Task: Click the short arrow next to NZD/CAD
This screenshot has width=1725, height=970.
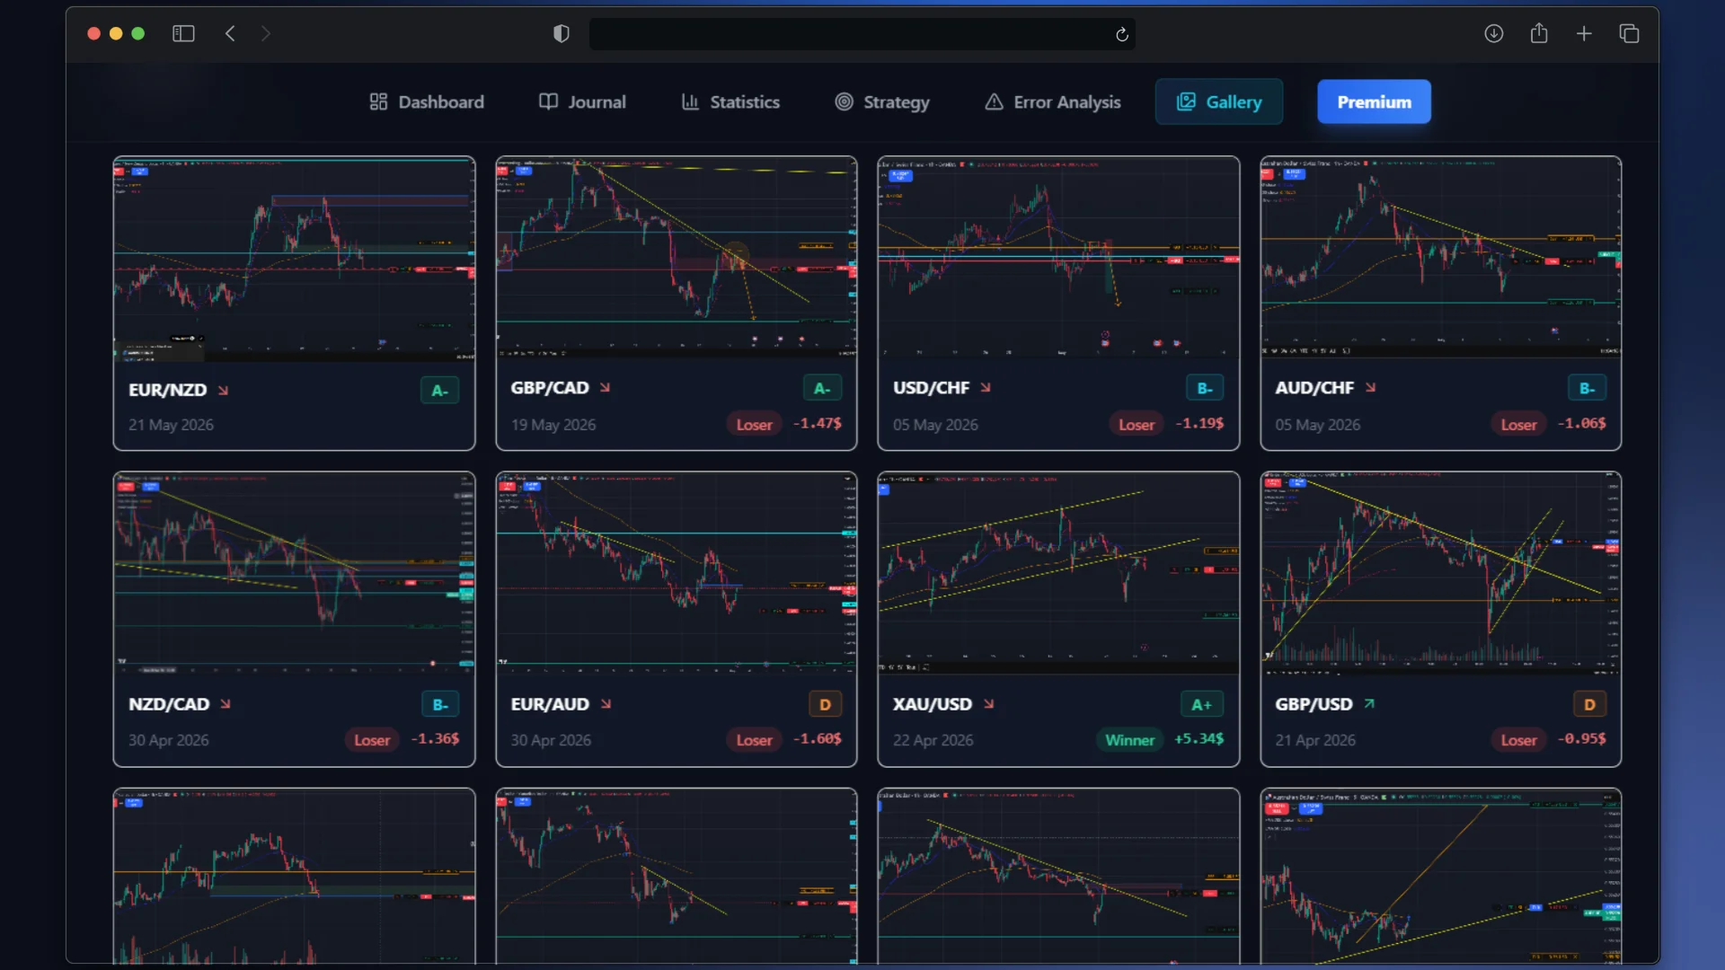Action: (226, 703)
